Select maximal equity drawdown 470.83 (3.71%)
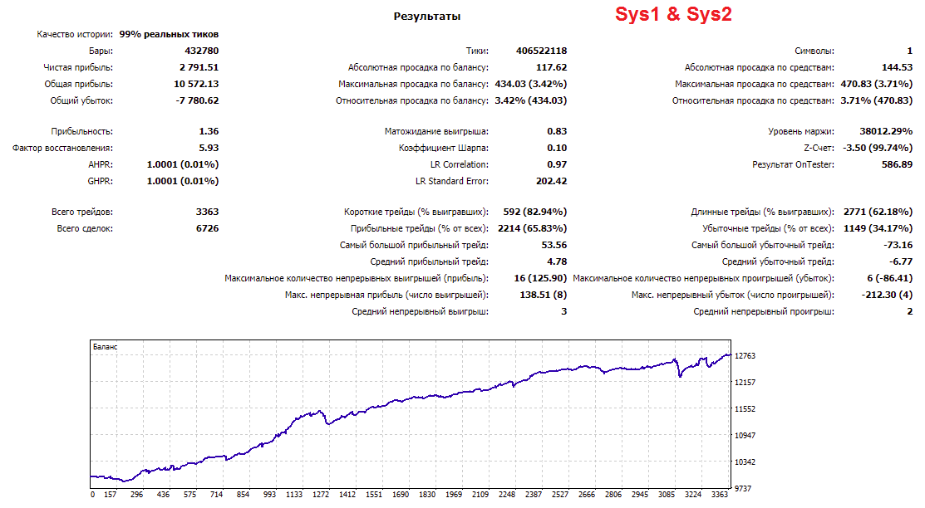 [x=877, y=84]
